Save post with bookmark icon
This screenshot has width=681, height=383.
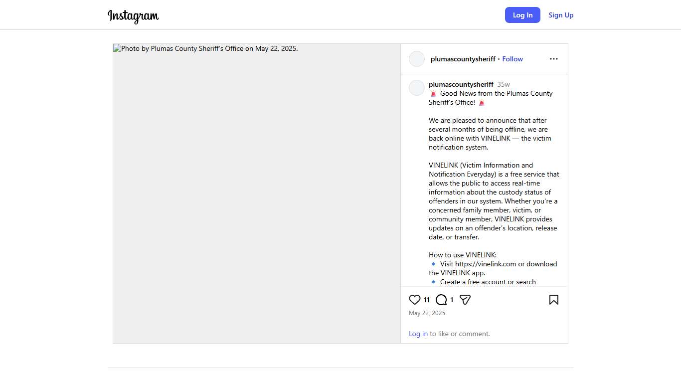click(x=553, y=300)
